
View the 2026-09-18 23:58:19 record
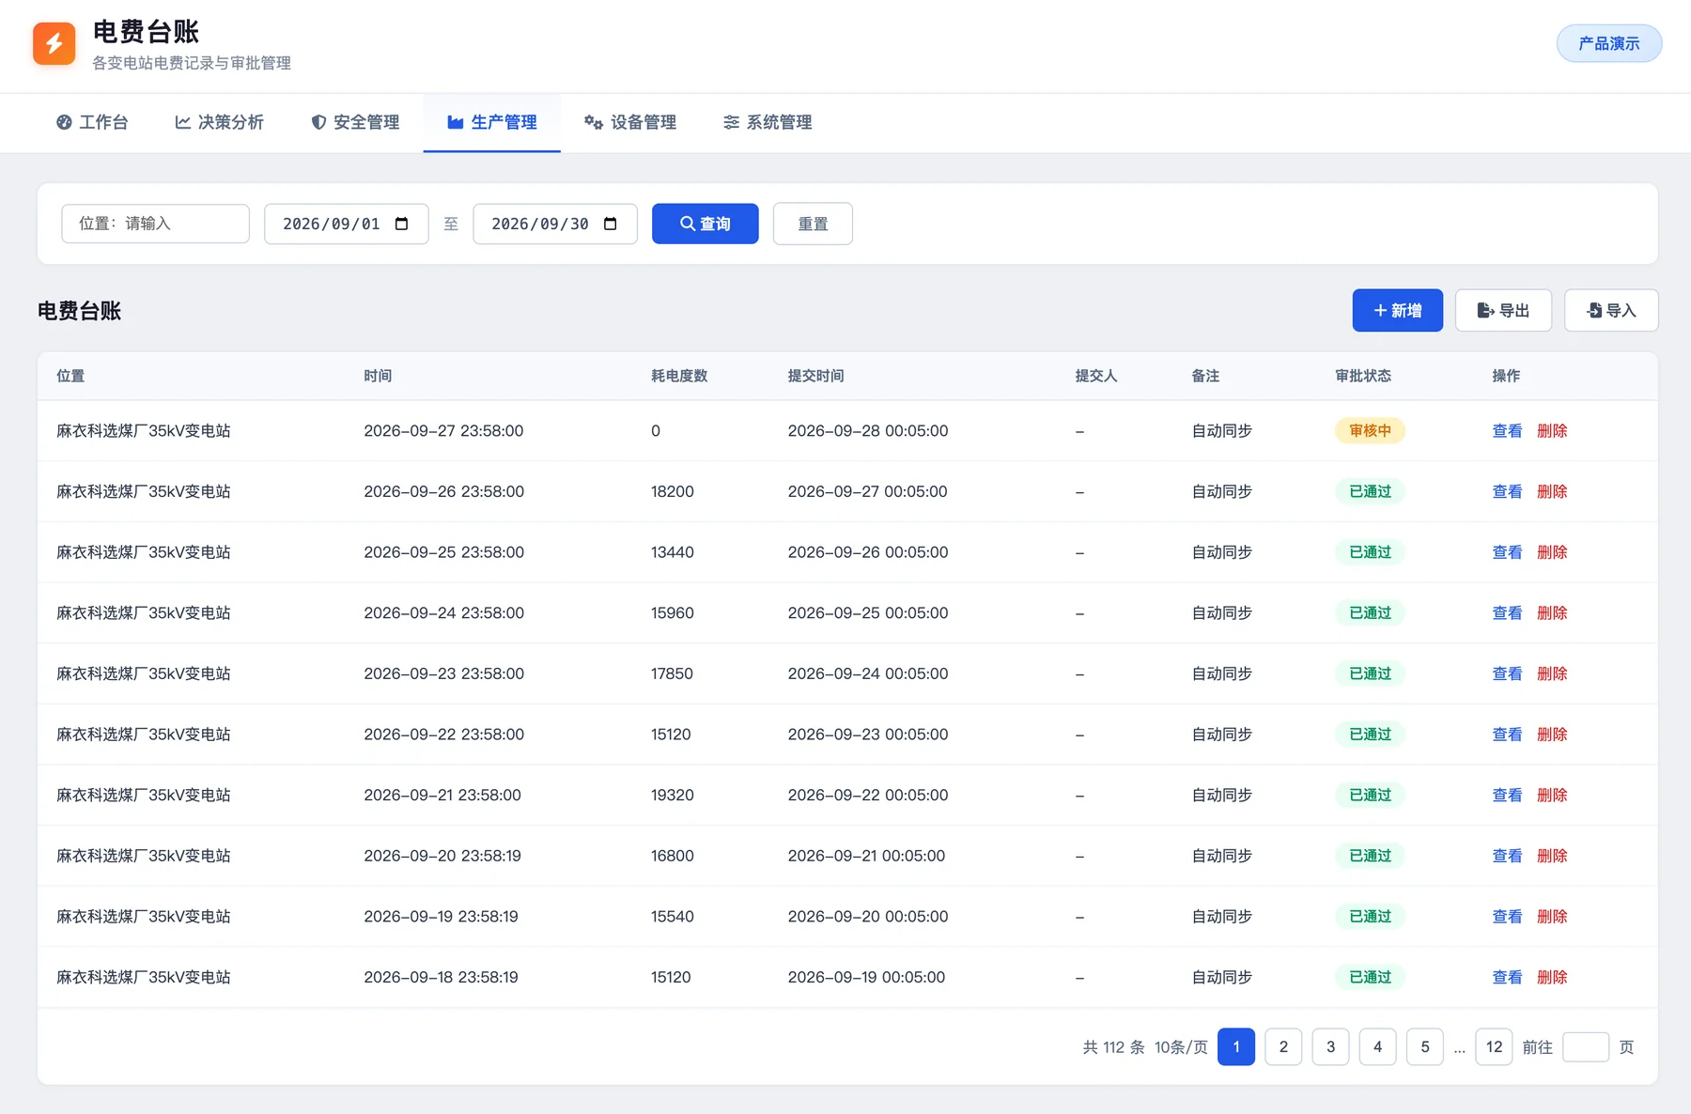(1507, 978)
